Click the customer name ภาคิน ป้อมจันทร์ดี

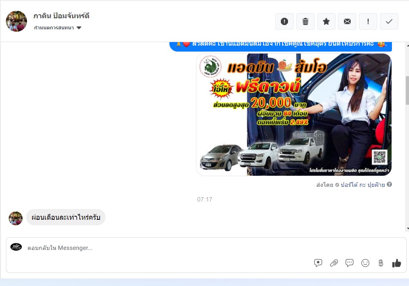[61, 16]
